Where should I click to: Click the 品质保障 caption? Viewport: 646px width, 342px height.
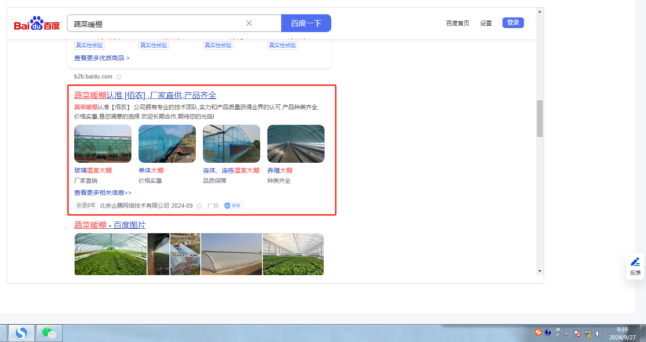pos(215,181)
